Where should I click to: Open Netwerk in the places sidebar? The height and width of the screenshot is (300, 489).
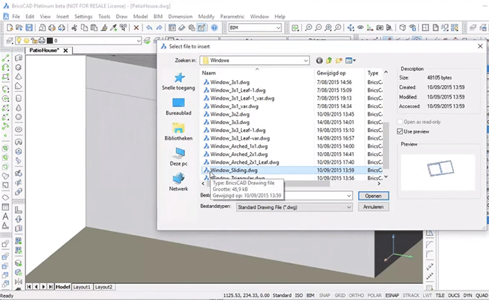[178, 182]
